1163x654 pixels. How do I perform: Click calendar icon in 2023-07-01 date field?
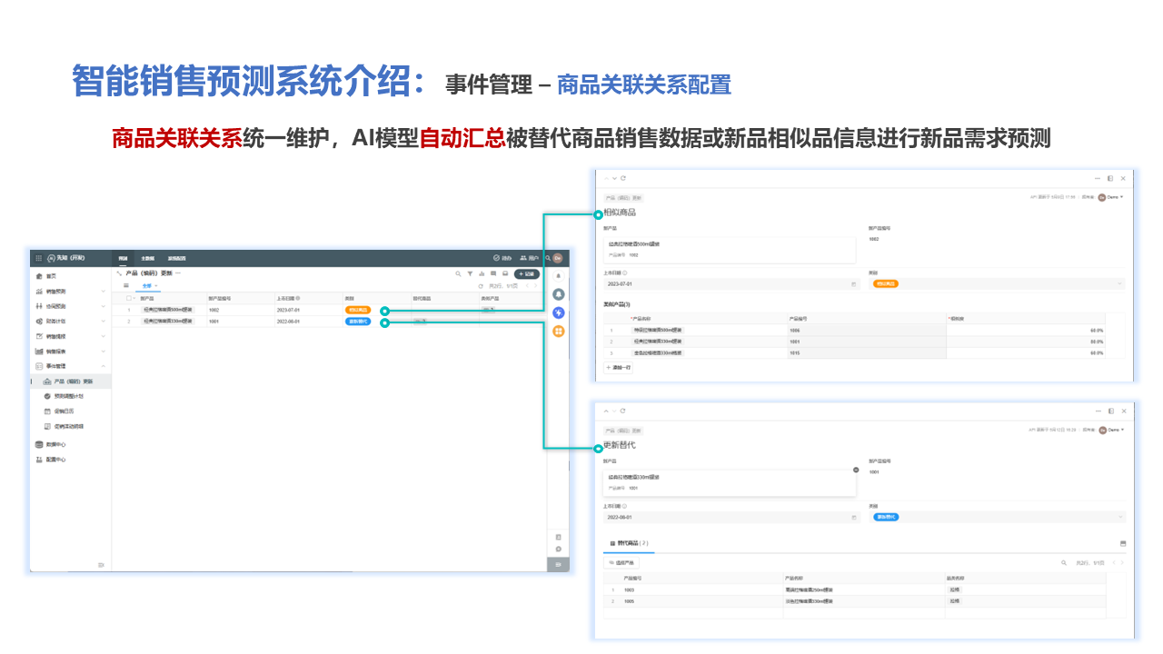click(853, 284)
